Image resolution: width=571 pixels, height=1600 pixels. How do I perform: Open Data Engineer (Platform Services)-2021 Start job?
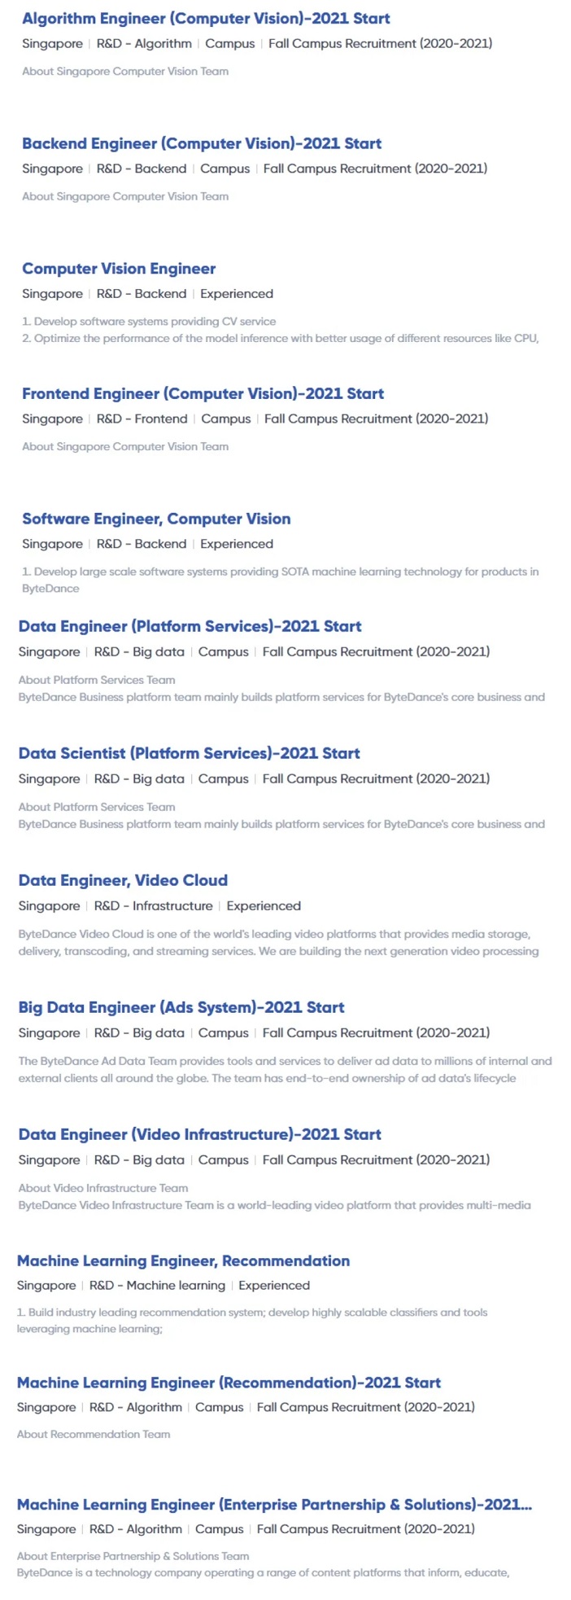coord(190,627)
